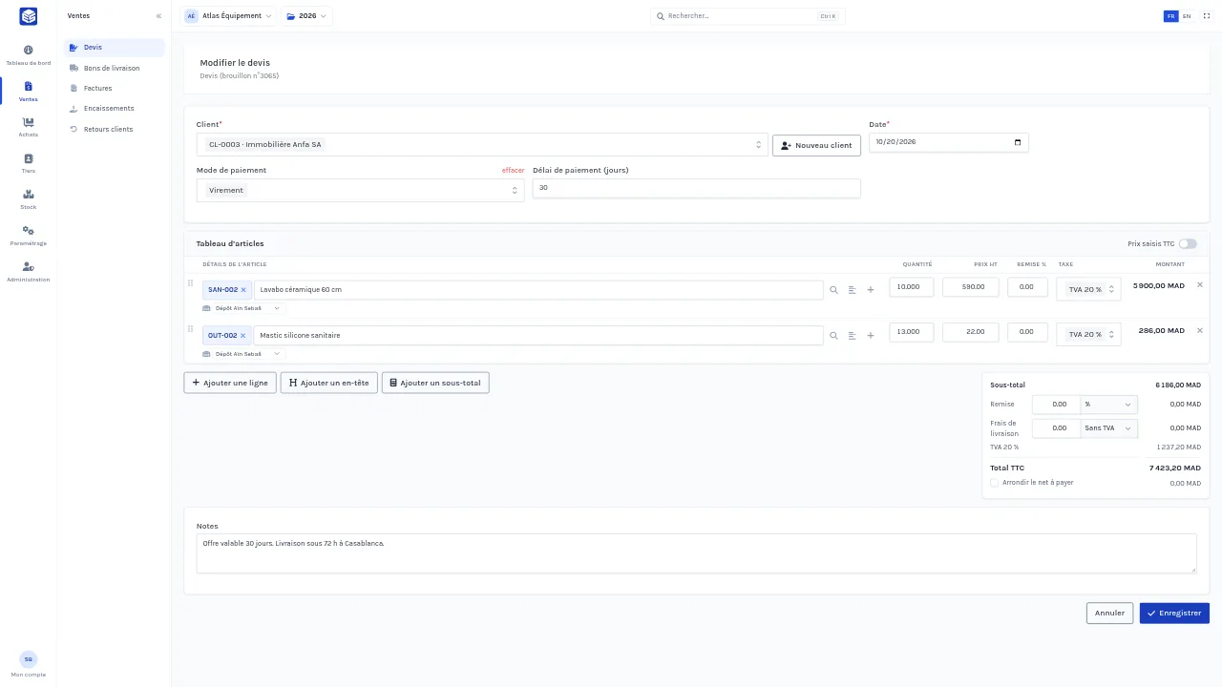Save the quote with Enregistrer

pyautogui.click(x=1174, y=613)
